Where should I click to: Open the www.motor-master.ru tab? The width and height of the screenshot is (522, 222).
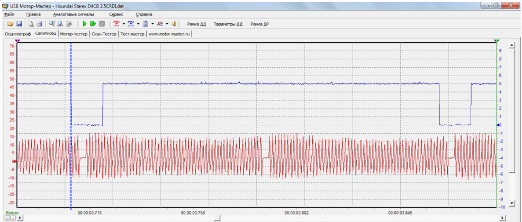point(169,34)
